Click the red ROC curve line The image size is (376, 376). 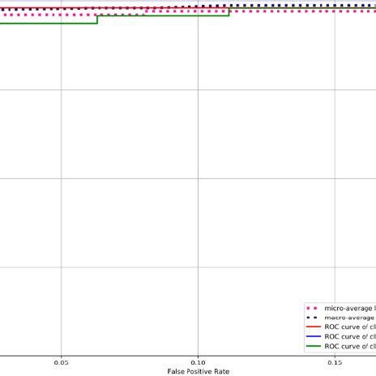pyautogui.click(x=81, y=8)
